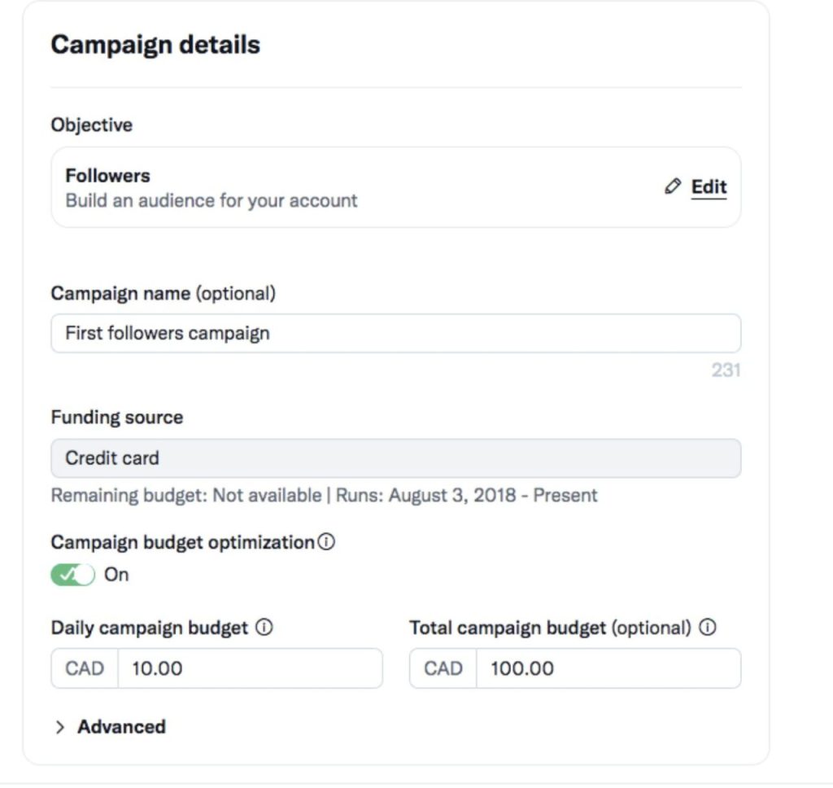Click the pencil edit icon beside Followers
The image size is (833, 788).
673,186
